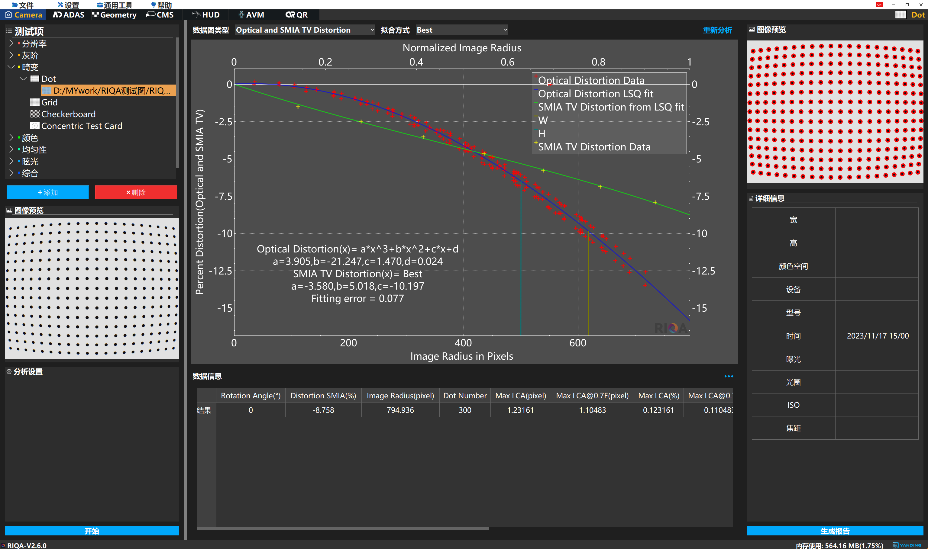Switch to the Geometry tab
Viewport: 928px width, 549px height.
pos(114,15)
